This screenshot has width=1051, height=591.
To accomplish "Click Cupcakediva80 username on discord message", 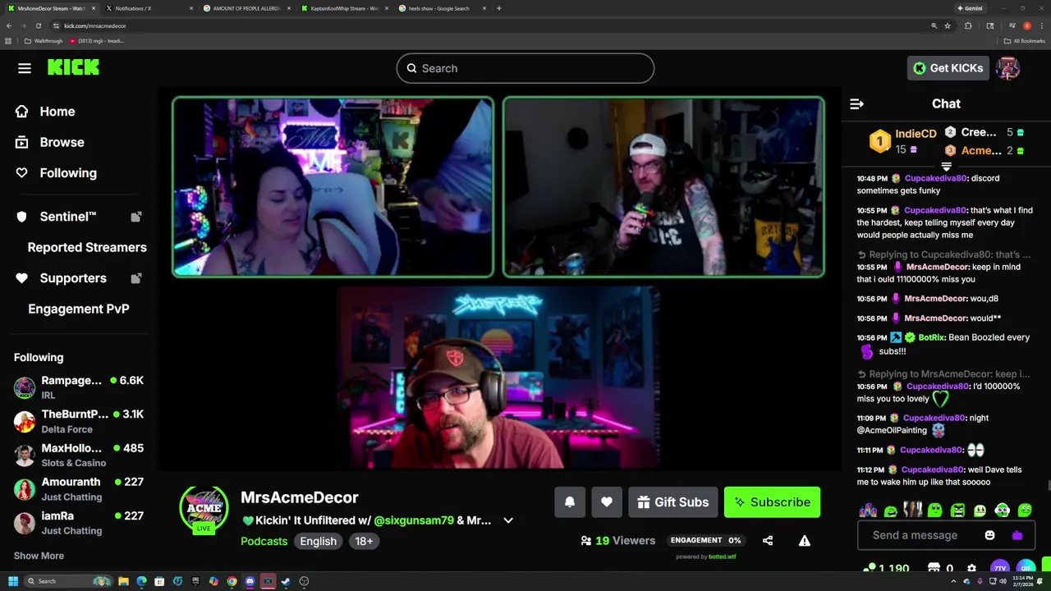I will tap(935, 178).
